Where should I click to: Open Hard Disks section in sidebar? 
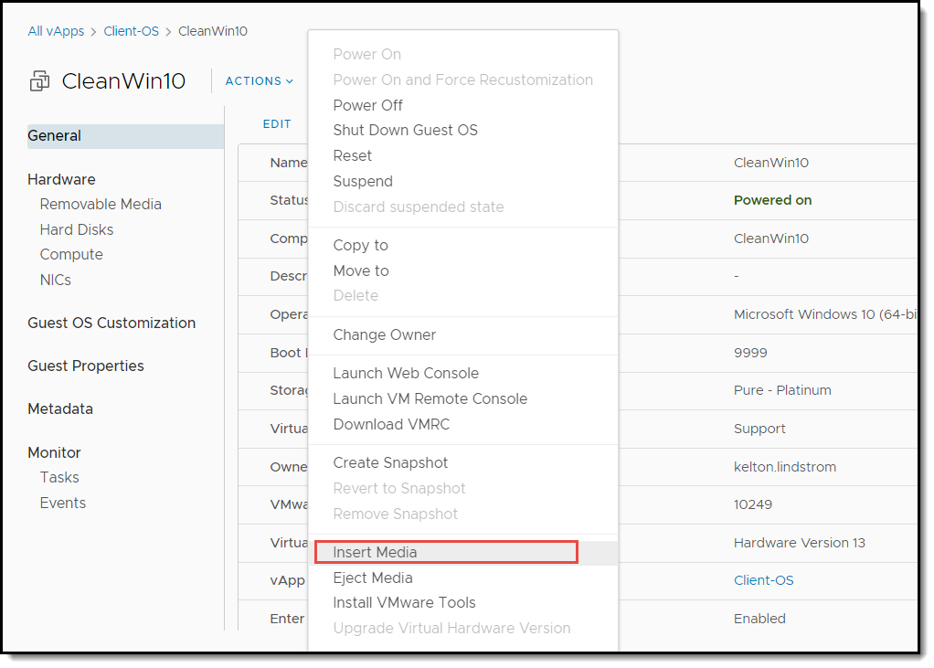coord(77,229)
